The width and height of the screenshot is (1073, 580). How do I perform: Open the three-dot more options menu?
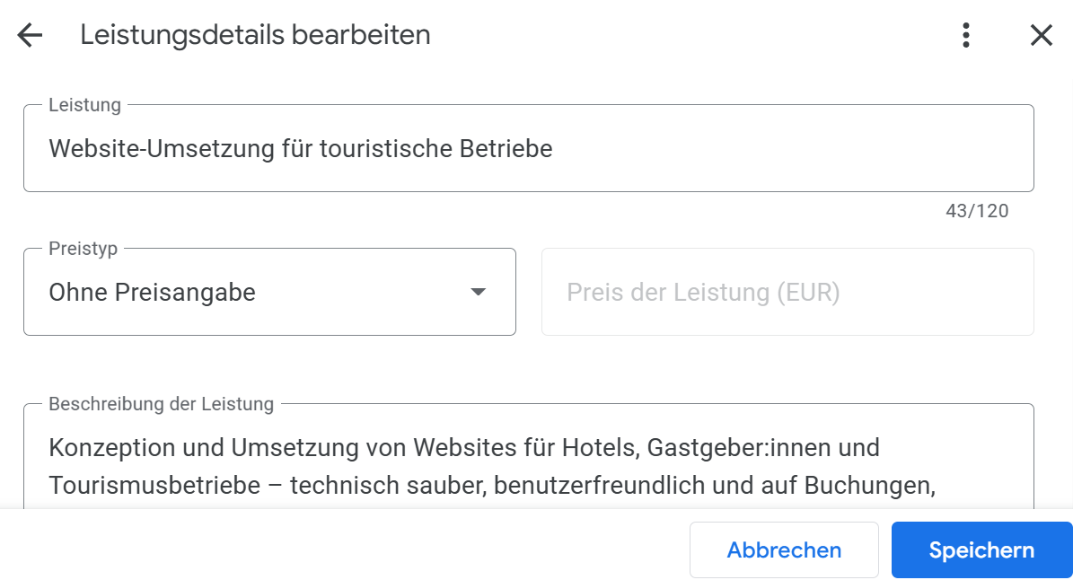[x=966, y=36]
